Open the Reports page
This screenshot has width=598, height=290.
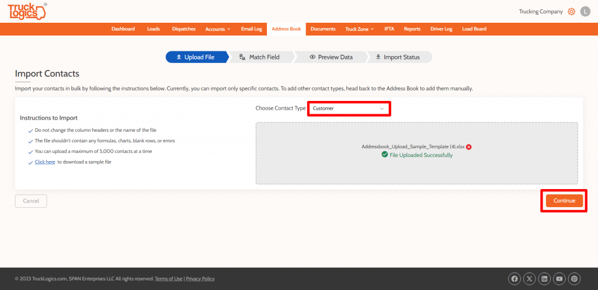click(412, 29)
